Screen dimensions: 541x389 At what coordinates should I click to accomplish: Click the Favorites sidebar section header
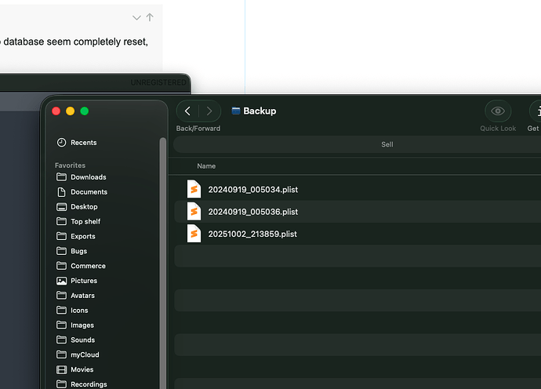[70, 165]
